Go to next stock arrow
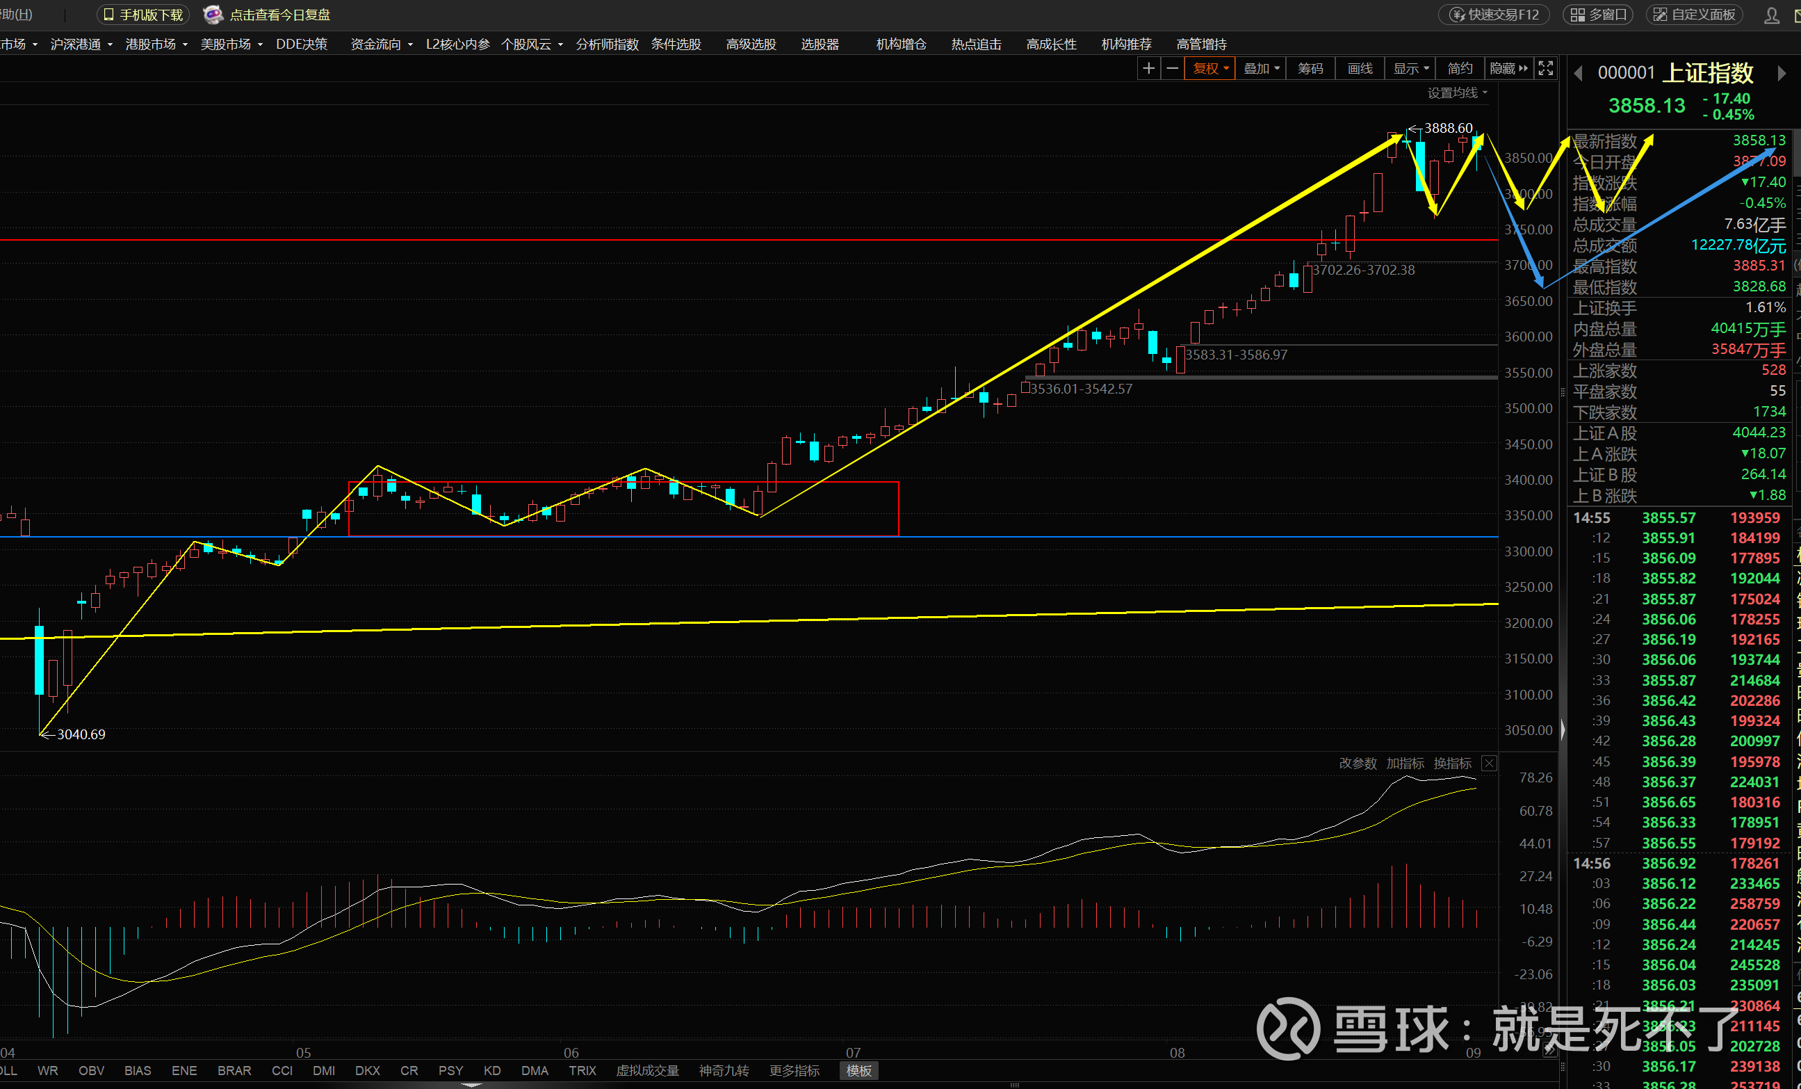Viewport: 1801px width, 1089px height. click(x=1782, y=73)
